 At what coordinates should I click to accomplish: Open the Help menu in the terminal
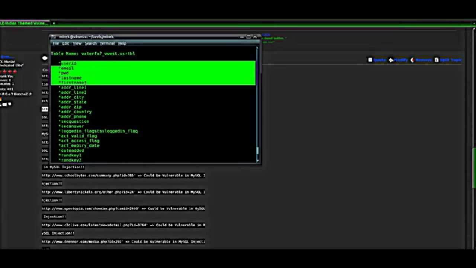(x=122, y=44)
